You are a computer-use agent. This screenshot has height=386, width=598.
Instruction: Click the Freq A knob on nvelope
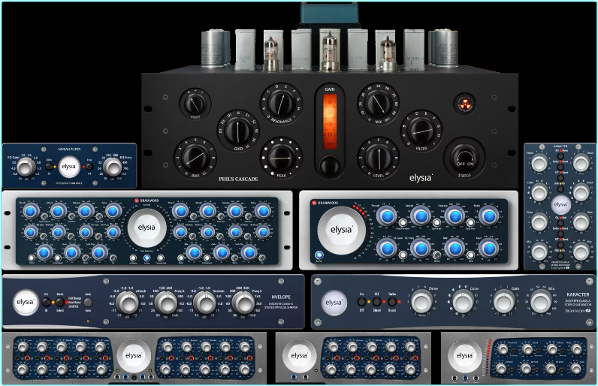pos(166,303)
